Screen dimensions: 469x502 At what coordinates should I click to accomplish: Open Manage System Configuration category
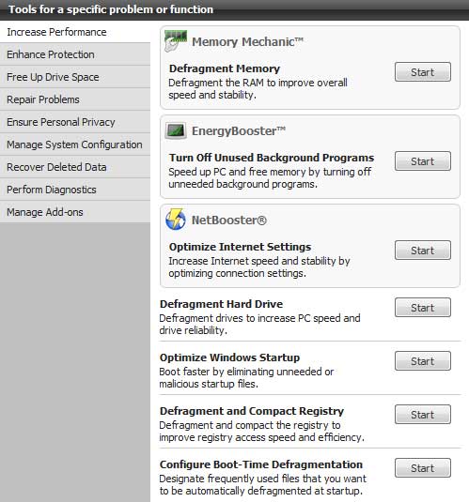tap(75, 145)
